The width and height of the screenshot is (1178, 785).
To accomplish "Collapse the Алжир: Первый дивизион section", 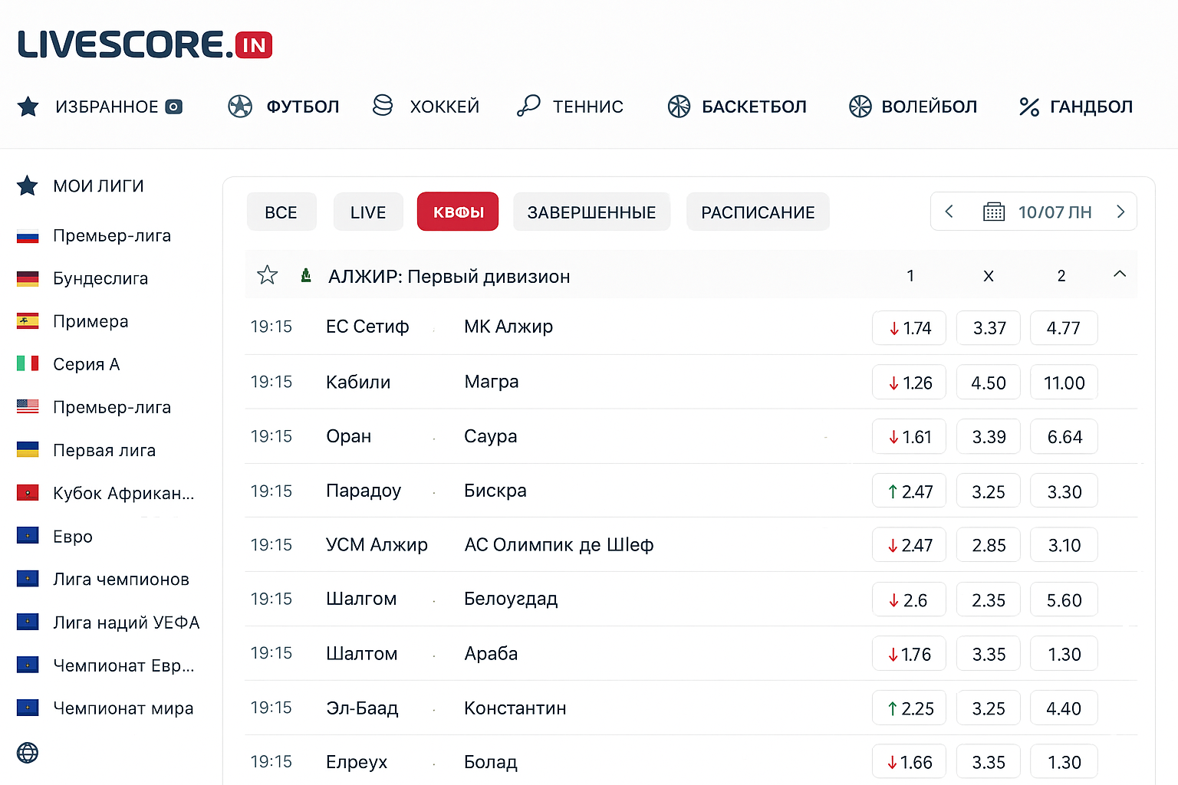I will tap(1120, 274).
